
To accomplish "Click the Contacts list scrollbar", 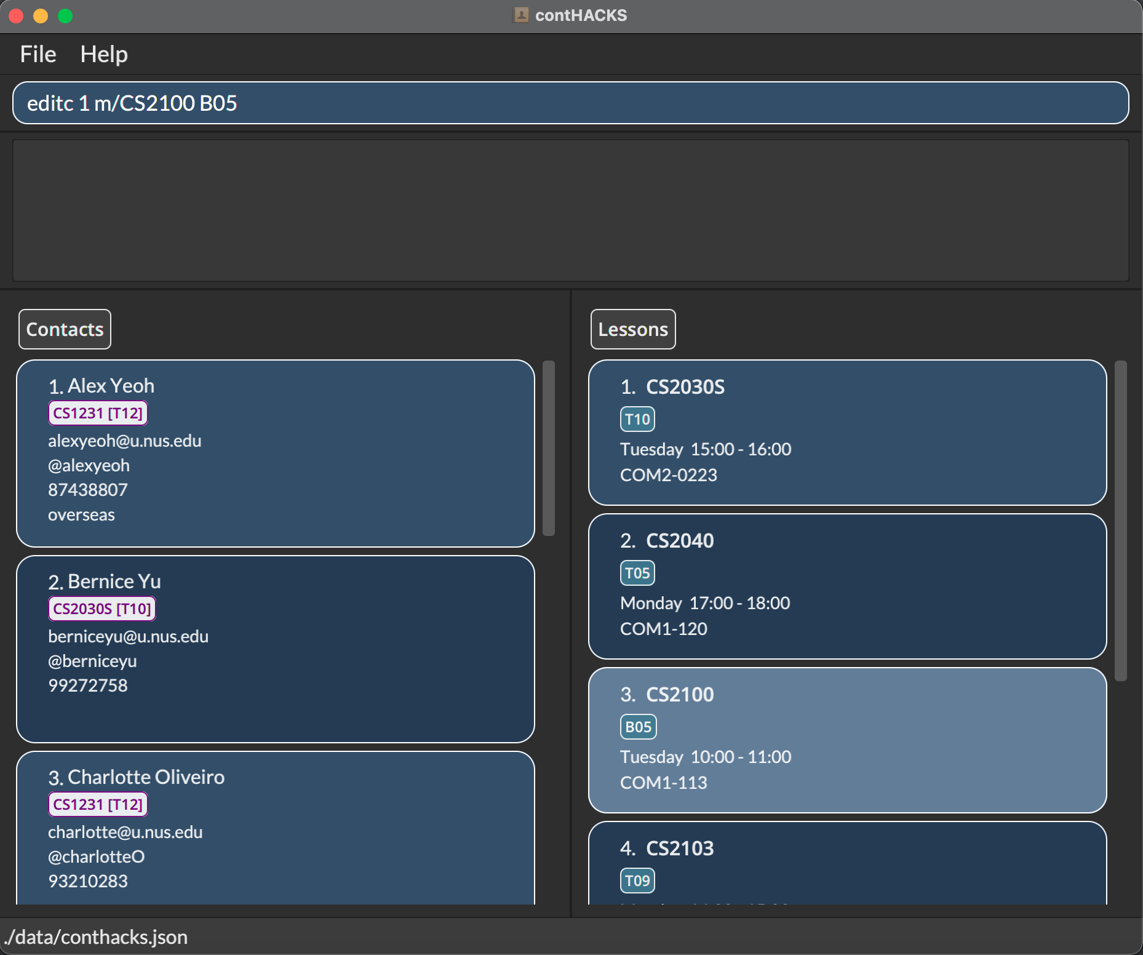I will point(549,448).
